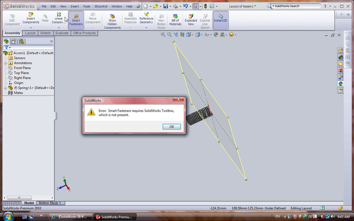The width and height of the screenshot is (354, 221).
Task: Open the PropertyManager tab icon
Action: click(x=14, y=41)
